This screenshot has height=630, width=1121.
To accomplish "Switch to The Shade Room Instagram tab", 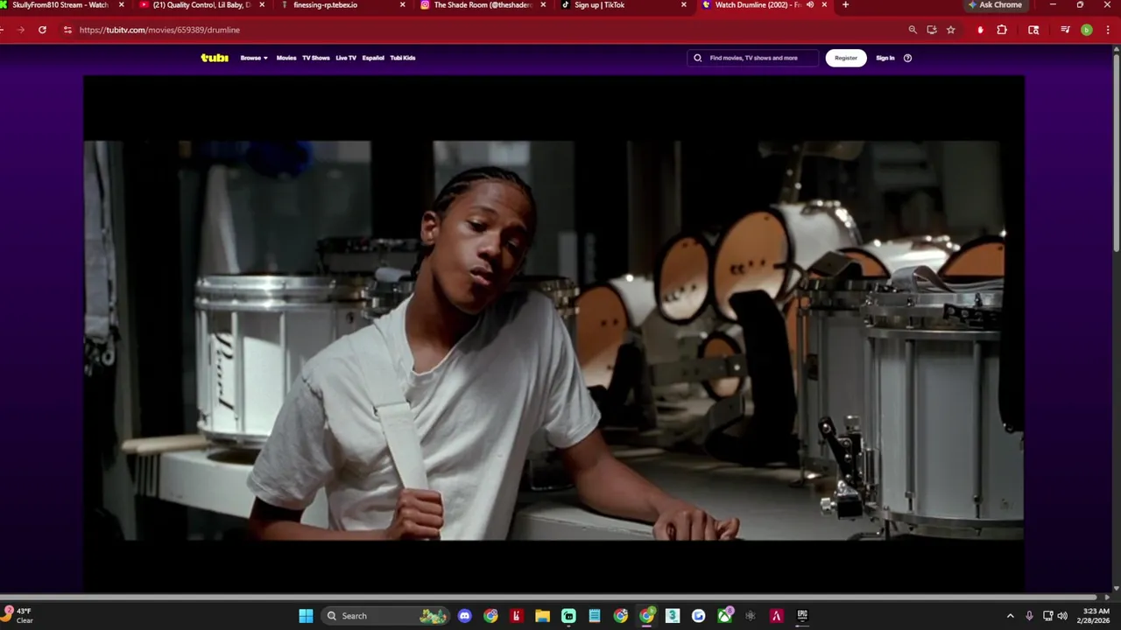I will [483, 5].
